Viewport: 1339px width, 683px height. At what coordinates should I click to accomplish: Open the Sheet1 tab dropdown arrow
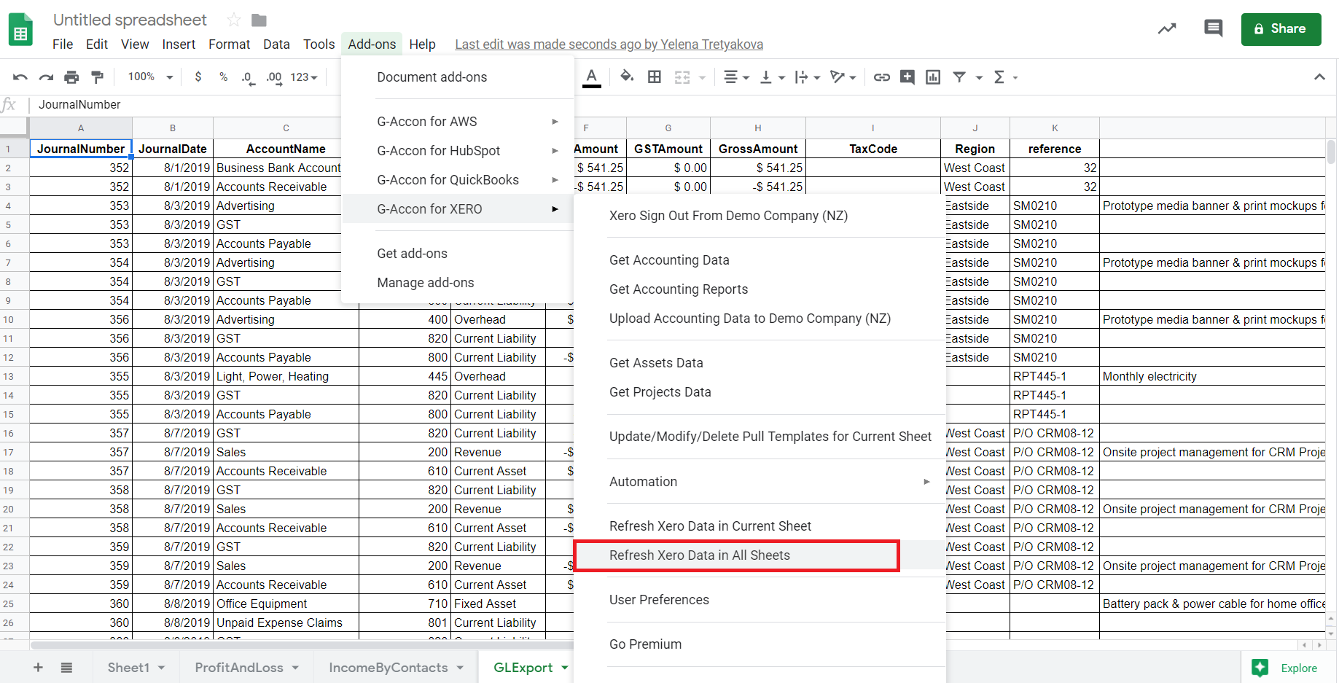(161, 668)
